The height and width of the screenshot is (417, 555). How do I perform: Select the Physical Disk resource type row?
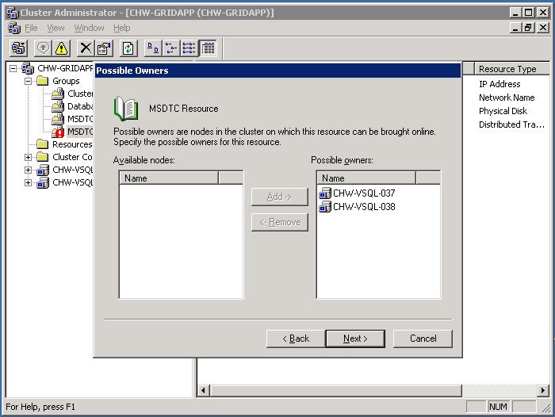pyautogui.click(x=503, y=111)
